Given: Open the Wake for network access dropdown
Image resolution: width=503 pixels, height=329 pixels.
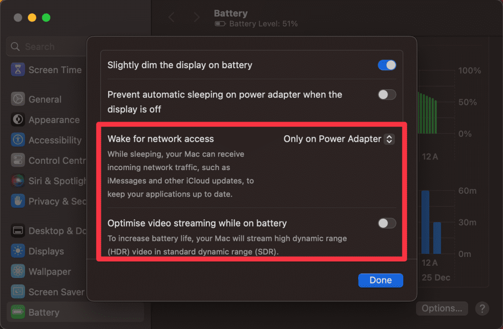Looking at the screenshot, I should pos(339,139).
